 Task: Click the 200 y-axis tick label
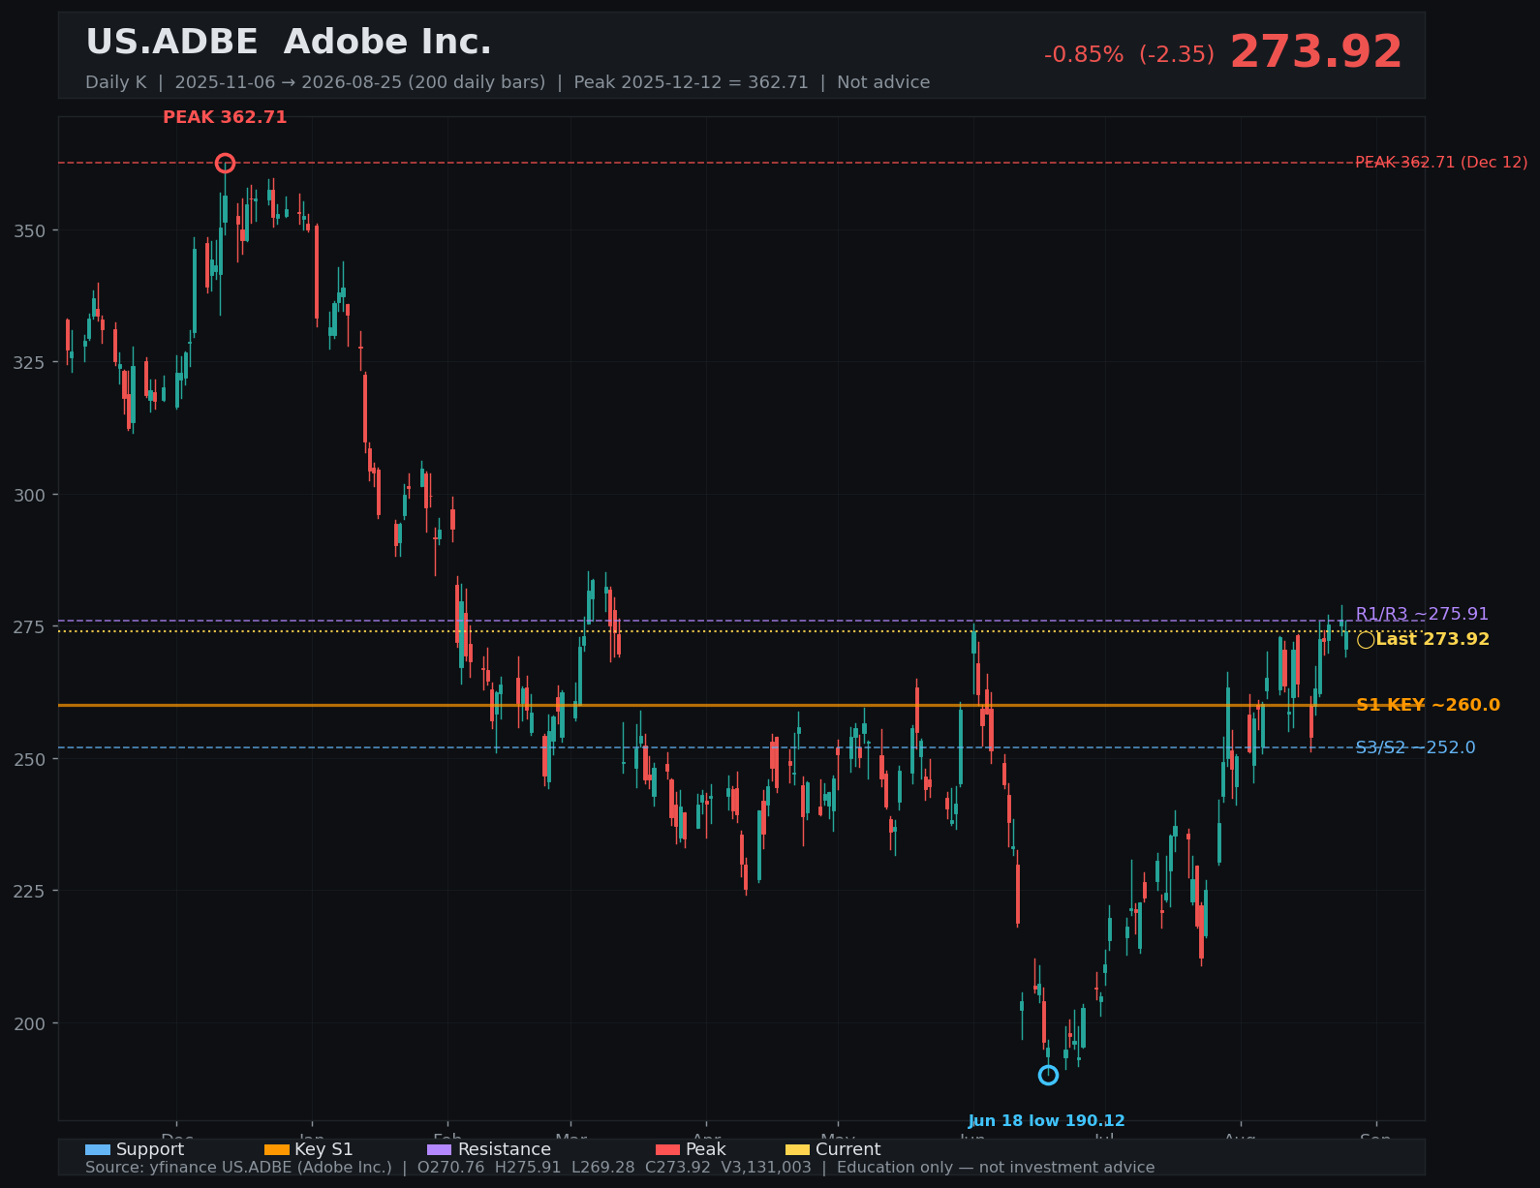point(30,1023)
